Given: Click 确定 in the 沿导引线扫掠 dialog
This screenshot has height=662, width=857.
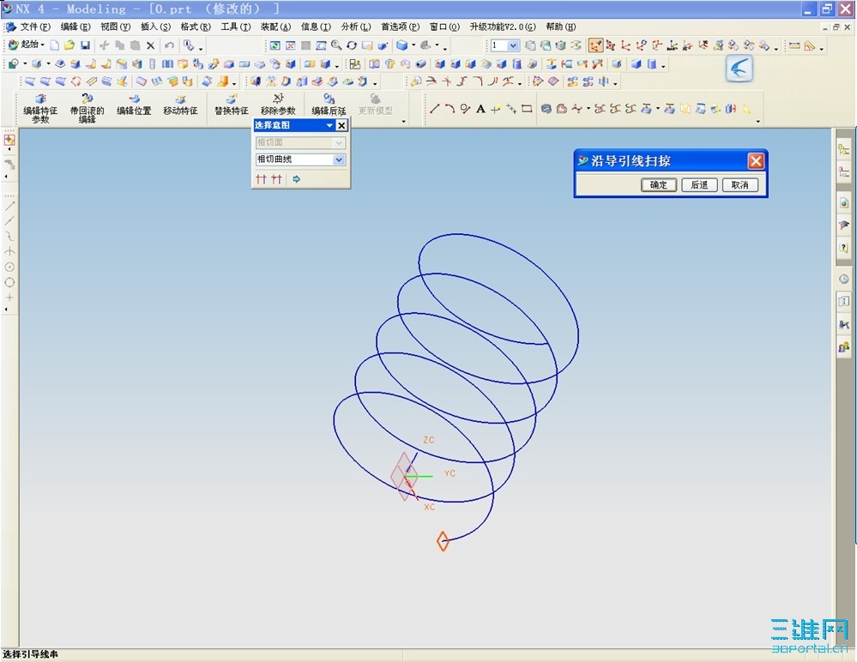Looking at the screenshot, I should pyautogui.click(x=659, y=184).
